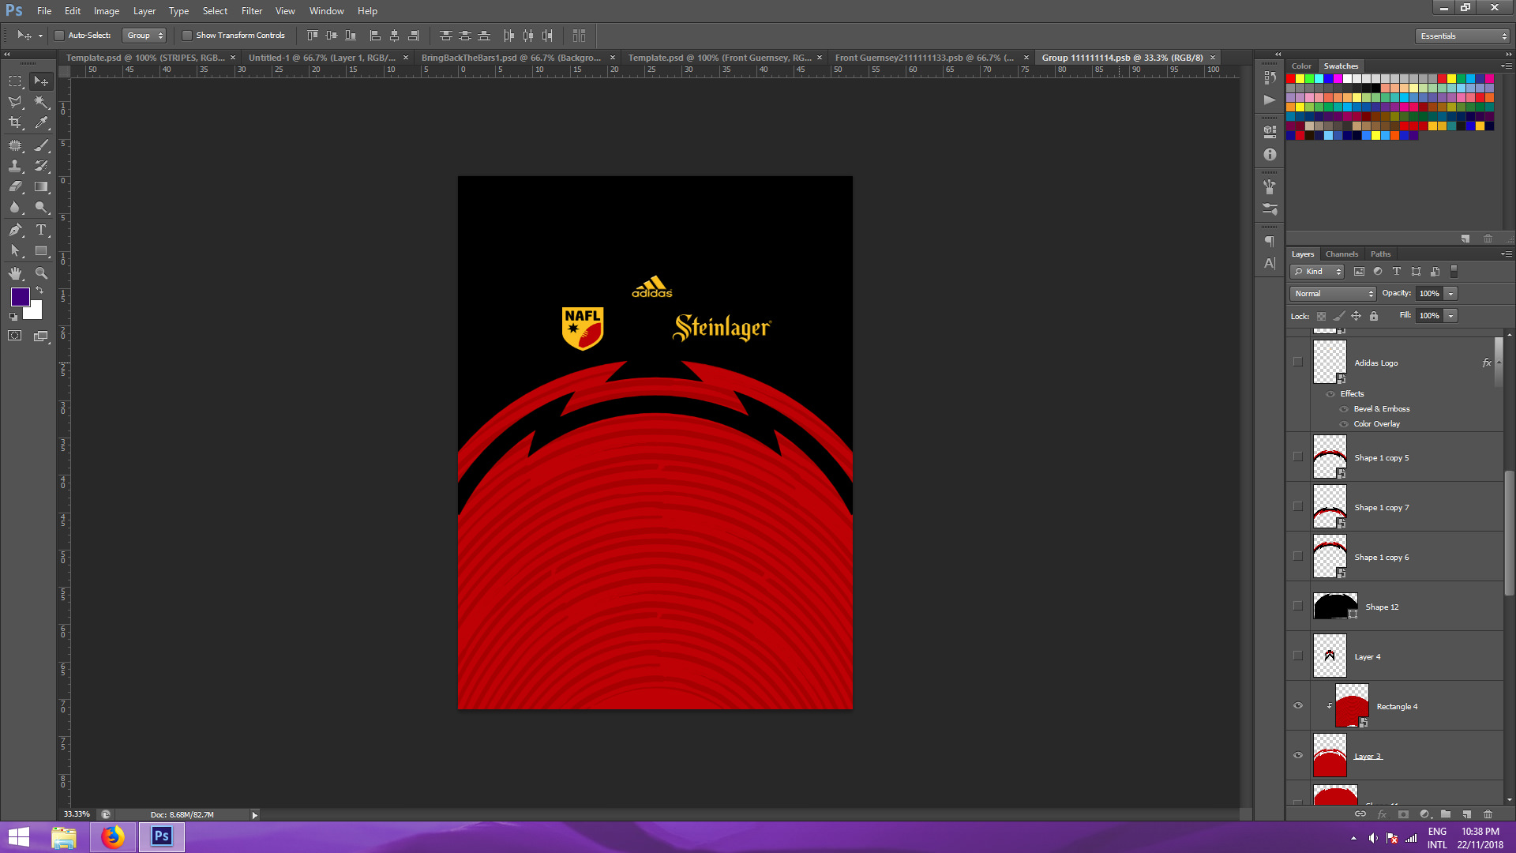Image resolution: width=1516 pixels, height=853 pixels.
Task: Open the Fill slider dropdown arrow
Action: (x=1451, y=316)
